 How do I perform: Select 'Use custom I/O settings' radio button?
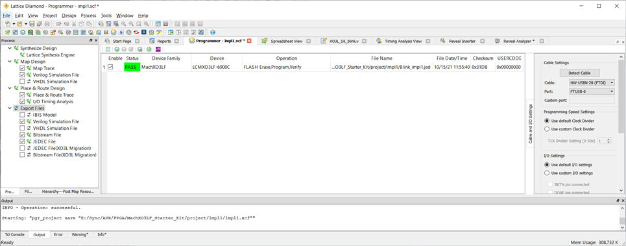[x=547, y=173]
